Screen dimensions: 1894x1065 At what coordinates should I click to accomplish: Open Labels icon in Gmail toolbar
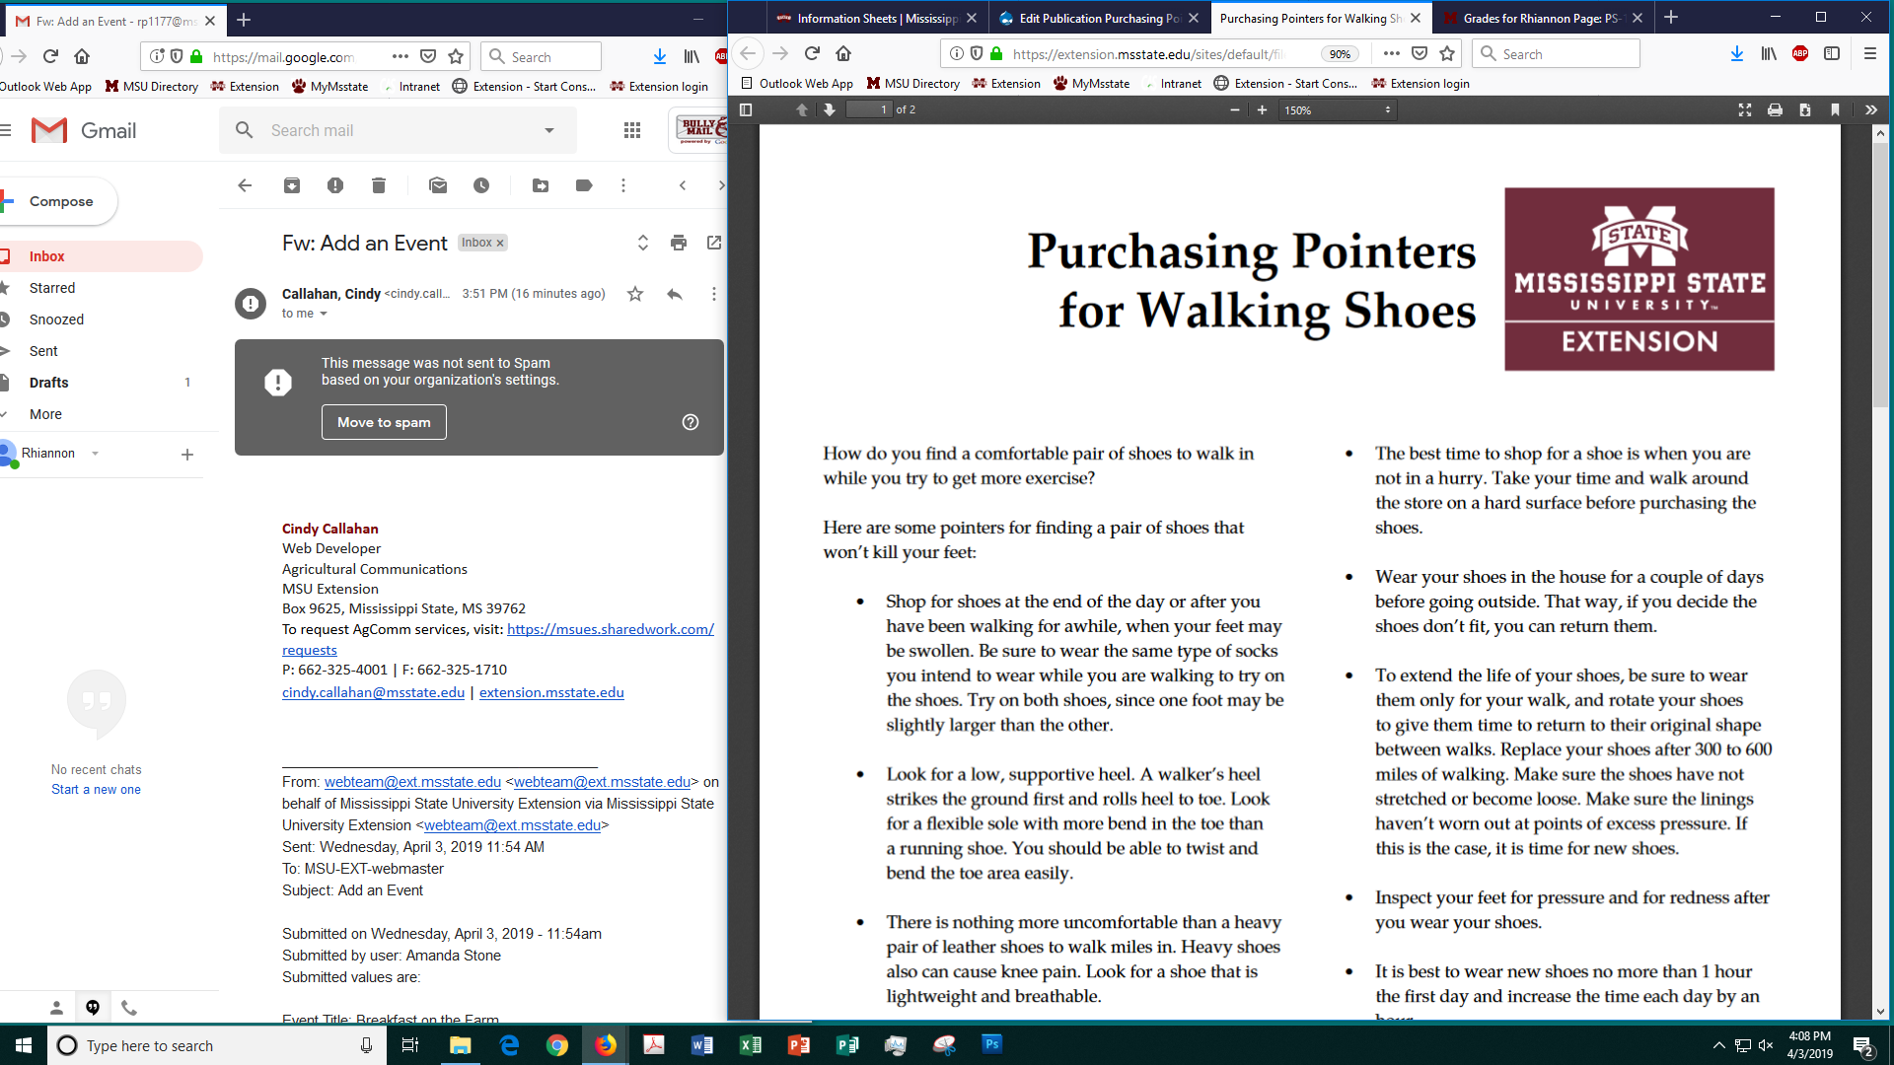tap(584, 185)
